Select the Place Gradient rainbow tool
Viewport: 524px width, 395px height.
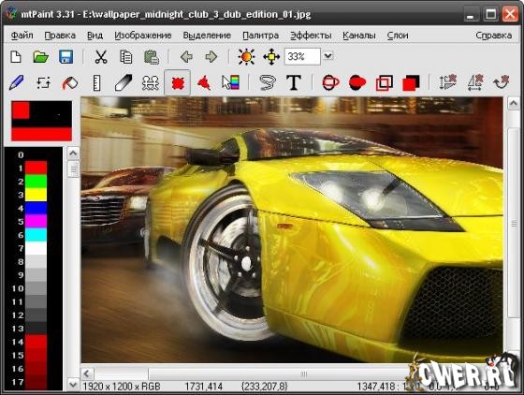pos(230,82)
